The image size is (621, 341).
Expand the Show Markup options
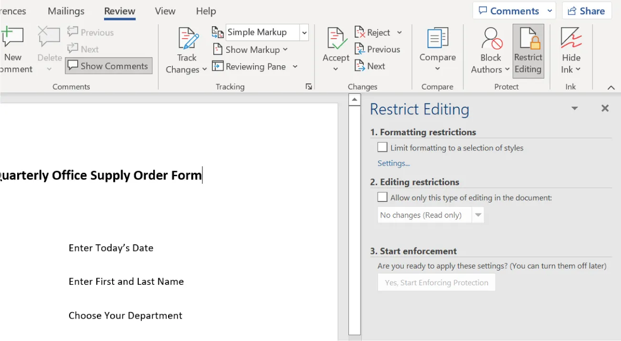tap(285, 49)
